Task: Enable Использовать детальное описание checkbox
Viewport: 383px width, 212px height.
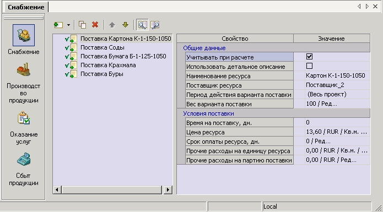Action: tap(309, 66)
